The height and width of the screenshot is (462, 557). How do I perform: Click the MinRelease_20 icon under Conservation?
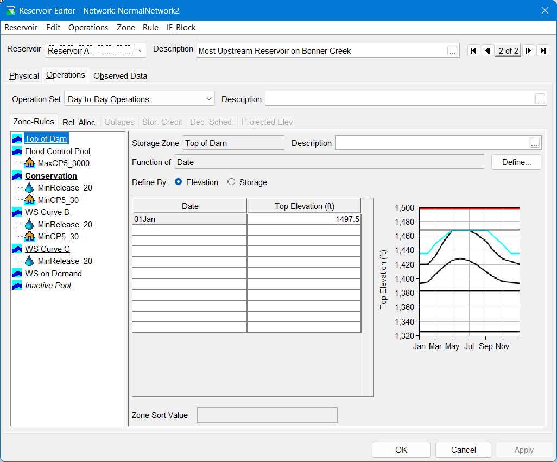[x=30, y=188]
